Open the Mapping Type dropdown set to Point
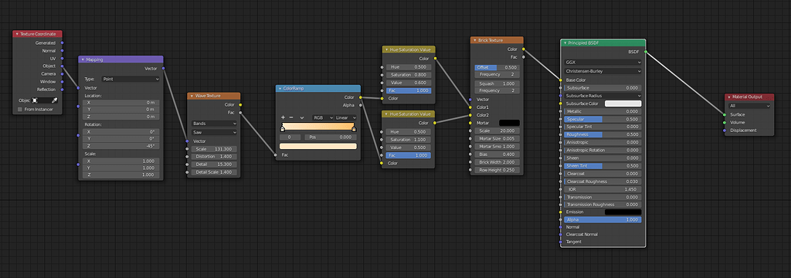This screenshot has height=278, width=791. tap(131, 79)
